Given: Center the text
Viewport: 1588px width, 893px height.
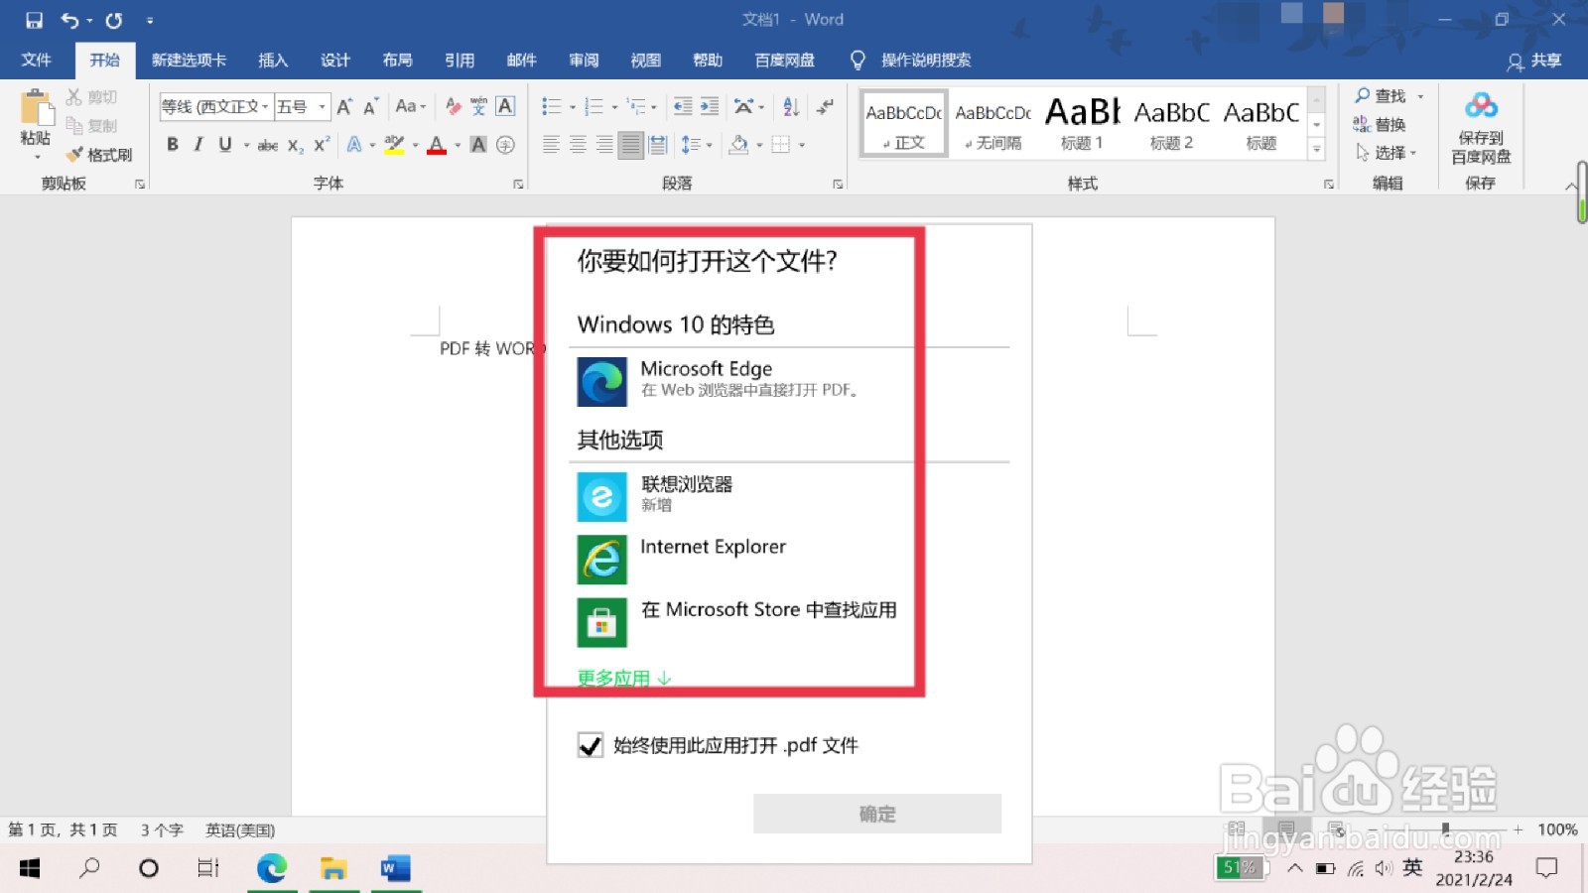Looking at the screenshot, I should [578, 145].
